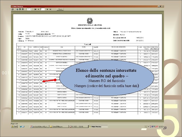This screenshot has height=137, width=182.
Task: Click the Print Preview window title bar
Action: tap(87, 6)
